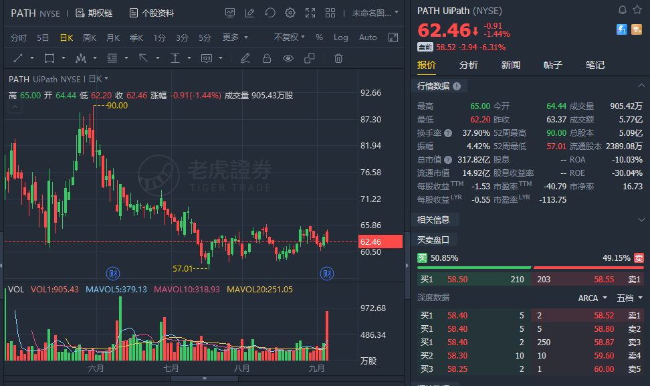Switch to 分时 intraday view

pos(19,37)
